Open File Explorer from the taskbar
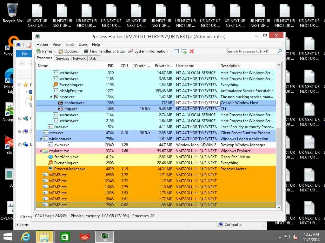This screenshot has height=243, width=325. [x=44, y=237]
